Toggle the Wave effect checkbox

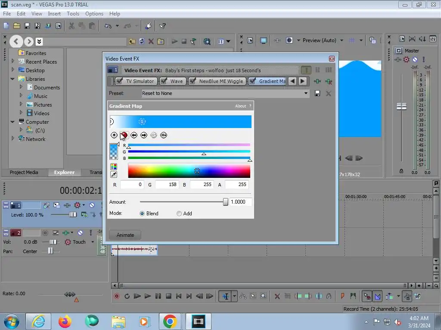[x=163, y=81]
